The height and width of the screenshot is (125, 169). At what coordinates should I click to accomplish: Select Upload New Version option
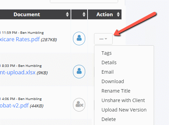coord(124,110)
